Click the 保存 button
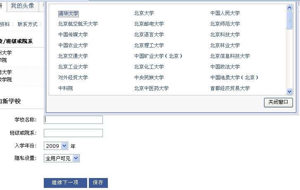Viewport: 300px width, 190px height. 98,183
